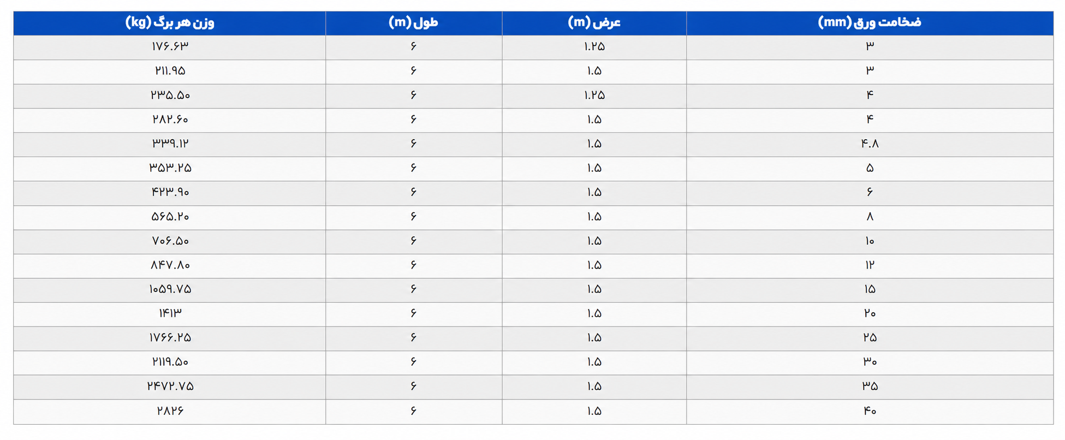Click the weight value ۱۰۵۹.۷۵

click(170, 289)
